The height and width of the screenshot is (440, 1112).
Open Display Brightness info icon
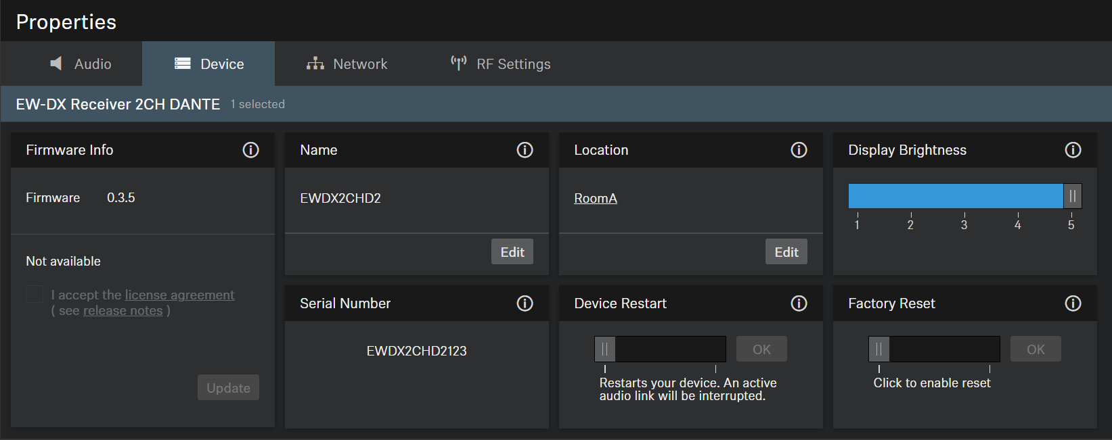pyautogui.click(x=1073, y=150)
